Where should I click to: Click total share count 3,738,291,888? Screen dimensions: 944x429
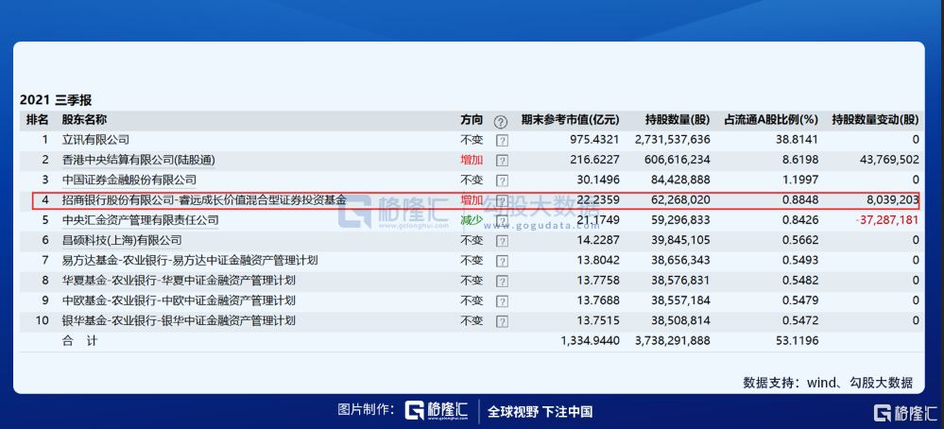point(673,340)
